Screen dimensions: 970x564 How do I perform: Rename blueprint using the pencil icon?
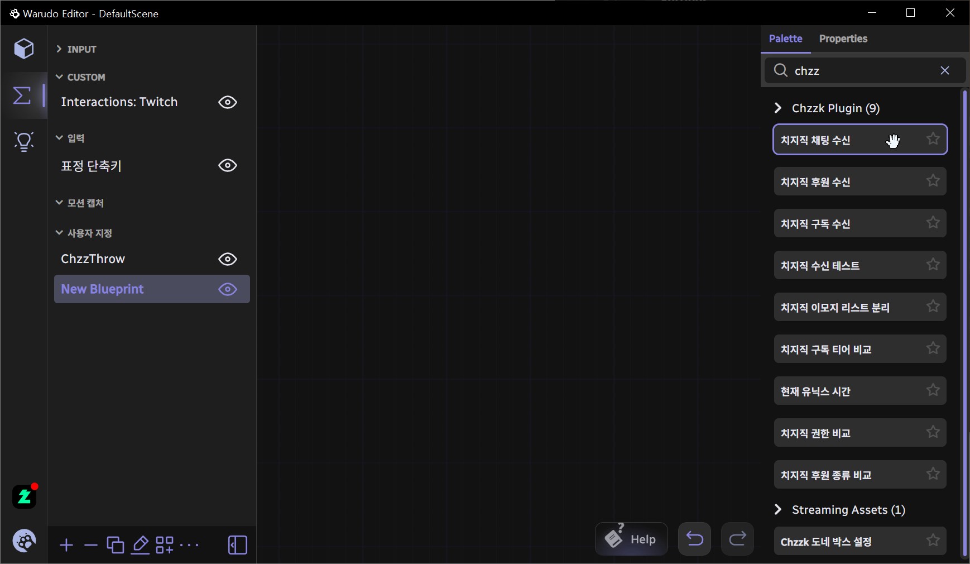[140, 545]
